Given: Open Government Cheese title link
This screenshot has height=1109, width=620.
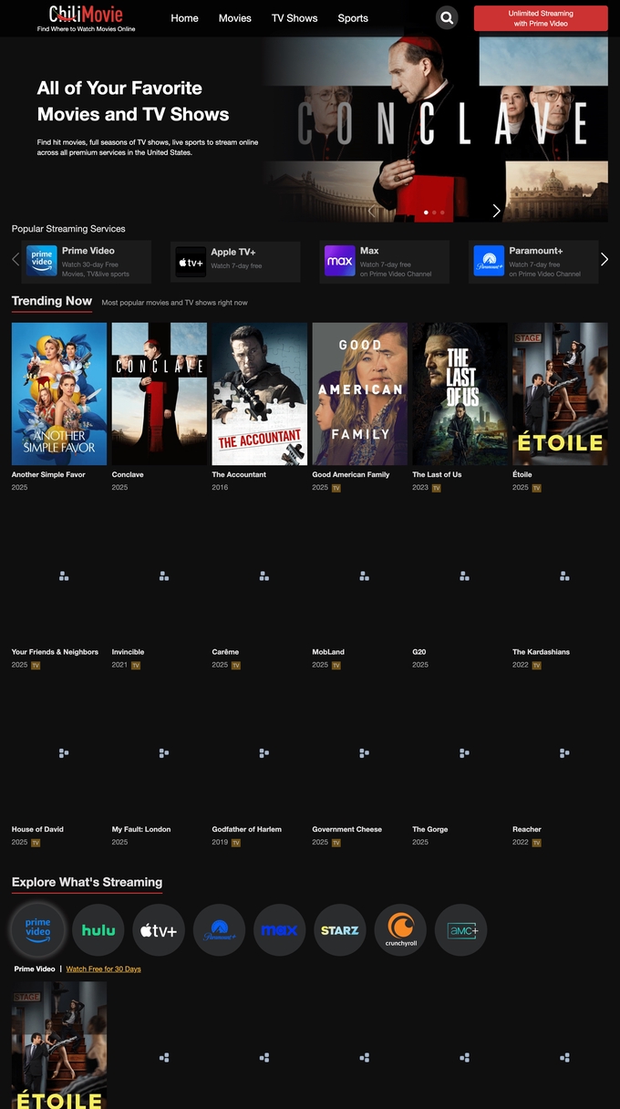Looking at the screenshot, I should 347,829.
